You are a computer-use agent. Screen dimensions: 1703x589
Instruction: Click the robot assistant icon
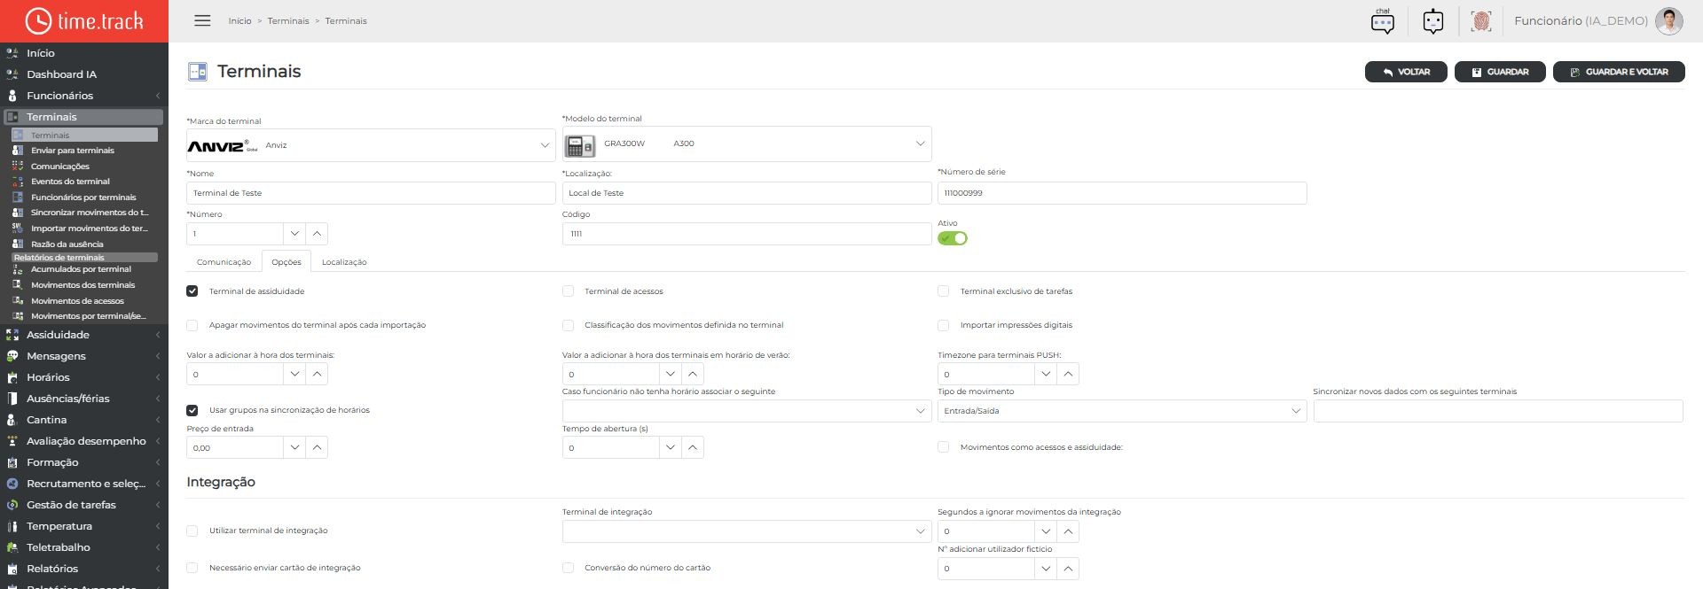[1432, 20]
